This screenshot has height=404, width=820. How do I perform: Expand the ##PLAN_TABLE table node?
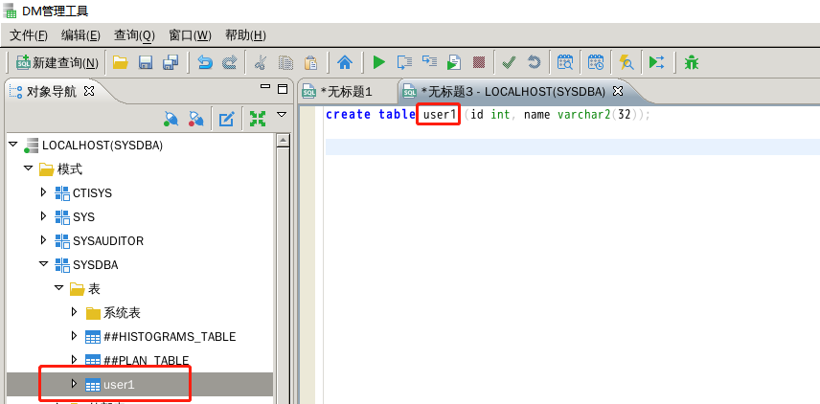tap(75, 360)
